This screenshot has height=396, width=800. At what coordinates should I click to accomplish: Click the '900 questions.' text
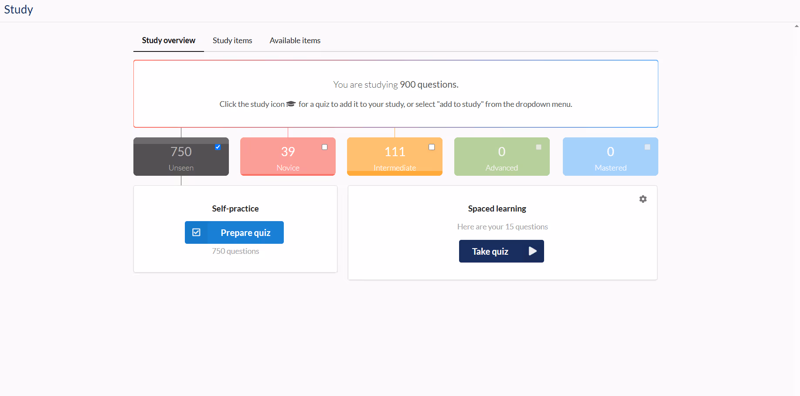[429, 85]
